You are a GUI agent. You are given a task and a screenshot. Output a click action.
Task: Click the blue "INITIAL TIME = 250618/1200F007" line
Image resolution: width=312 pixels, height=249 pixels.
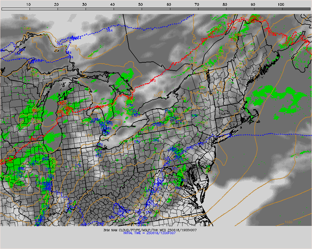click(149, 233)
